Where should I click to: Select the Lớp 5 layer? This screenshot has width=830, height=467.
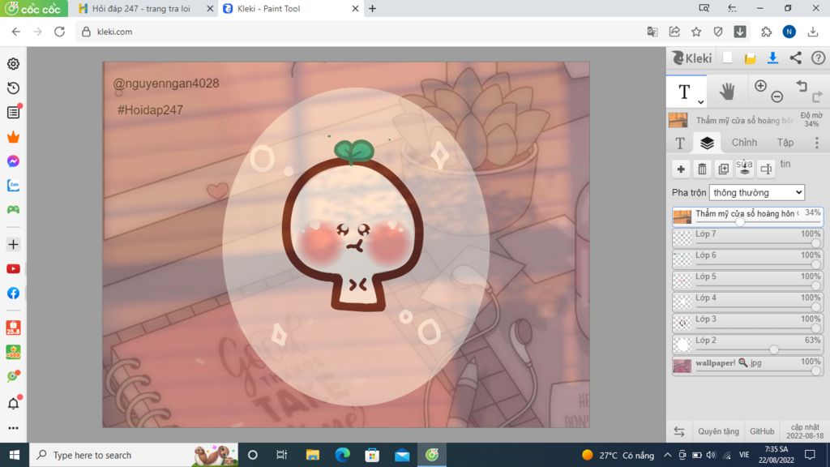(747, 280)
